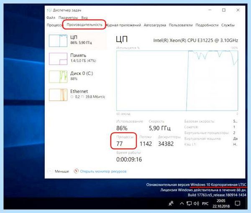Switch to the Службы tab
The image size is (251, 213).
click(228, 25)
